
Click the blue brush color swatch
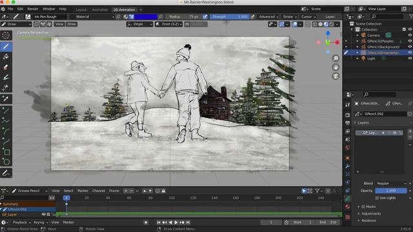pos(146,17)
